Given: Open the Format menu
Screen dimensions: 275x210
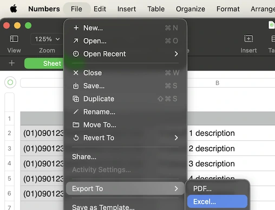Looking at the screenshot, I should tap(228, 9).
